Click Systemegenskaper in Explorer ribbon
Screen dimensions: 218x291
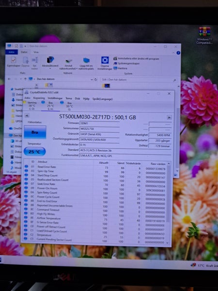point(126,63)
